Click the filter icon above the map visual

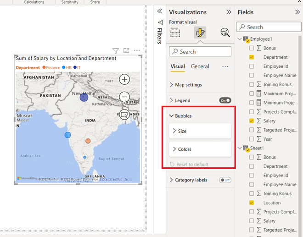(116, 50)
